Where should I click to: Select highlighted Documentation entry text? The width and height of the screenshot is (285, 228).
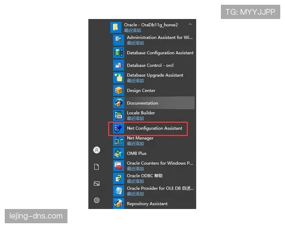pyautogui.click(x=142, y=103)
